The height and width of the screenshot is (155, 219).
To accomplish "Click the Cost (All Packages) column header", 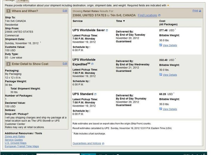I will pyautogui.click(x=168, y=23).
